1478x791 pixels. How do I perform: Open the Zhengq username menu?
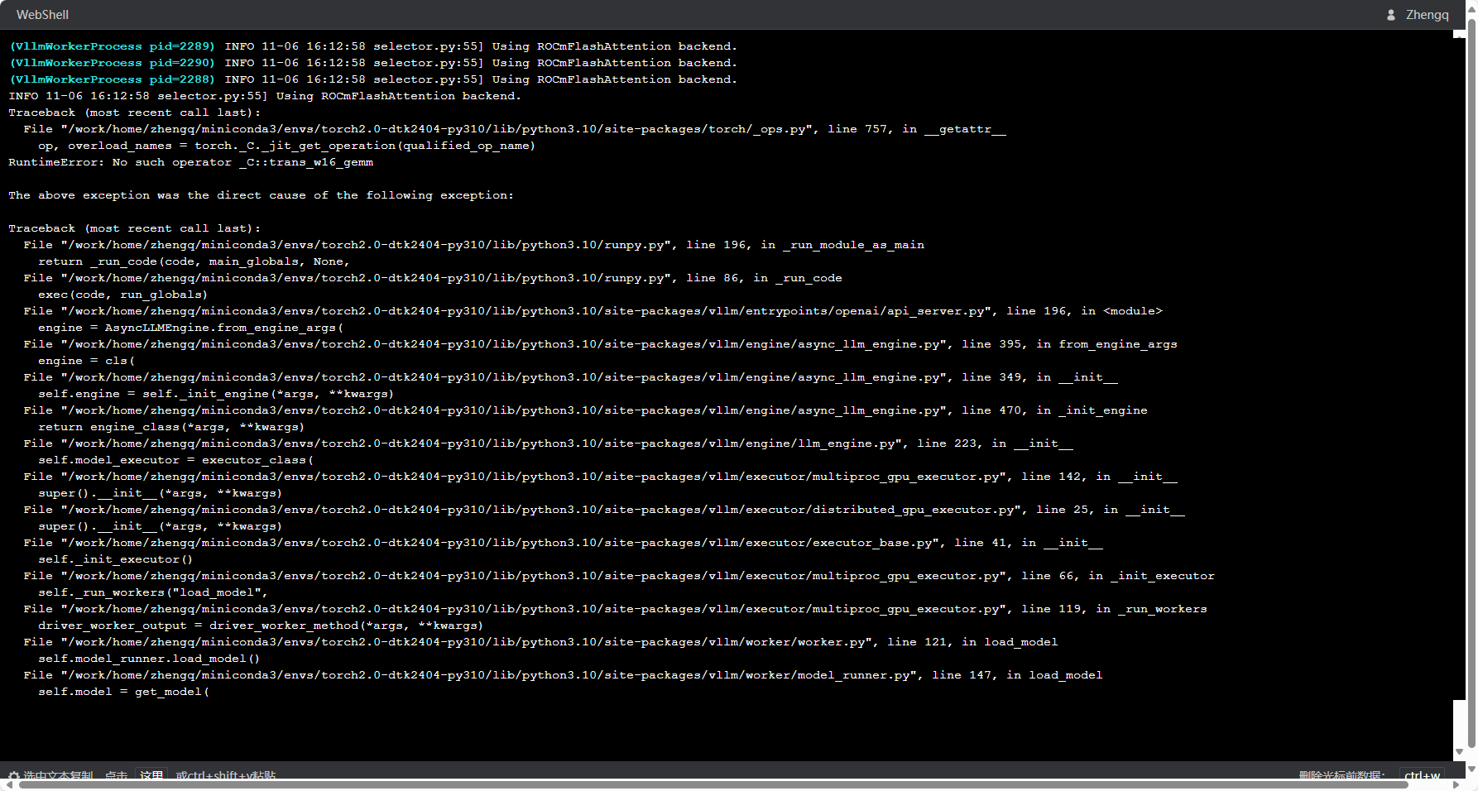point(1428,15)
